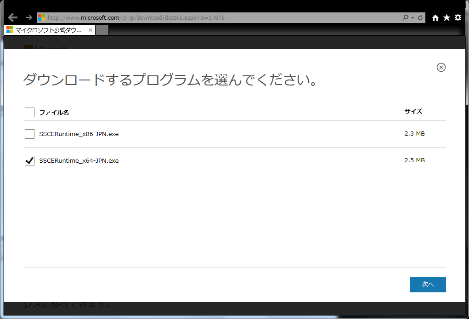
Task: Click the URL address field
Action: [220, 17]
